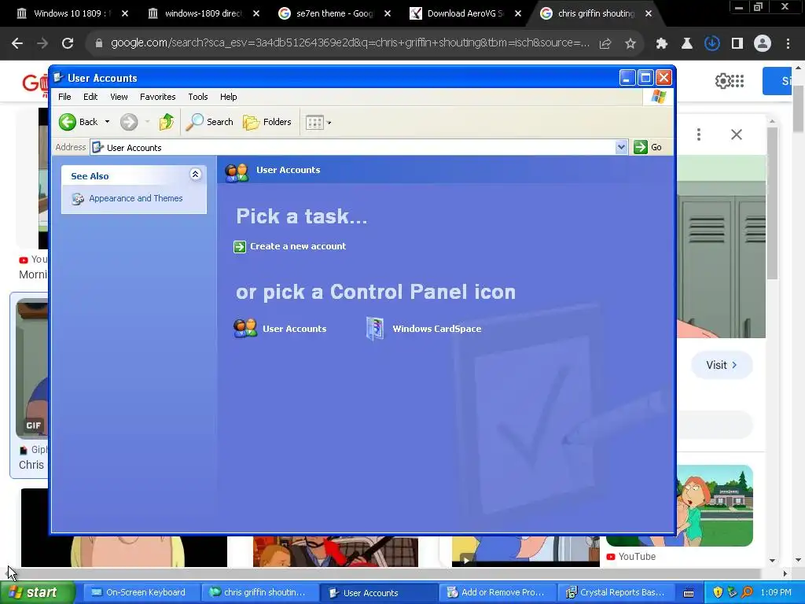Switch to Download AeroVG tab

coord(466,13)
